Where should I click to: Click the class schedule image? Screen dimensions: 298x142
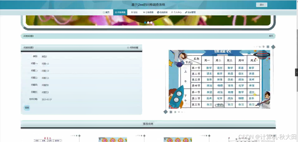(x=219, y=79)
